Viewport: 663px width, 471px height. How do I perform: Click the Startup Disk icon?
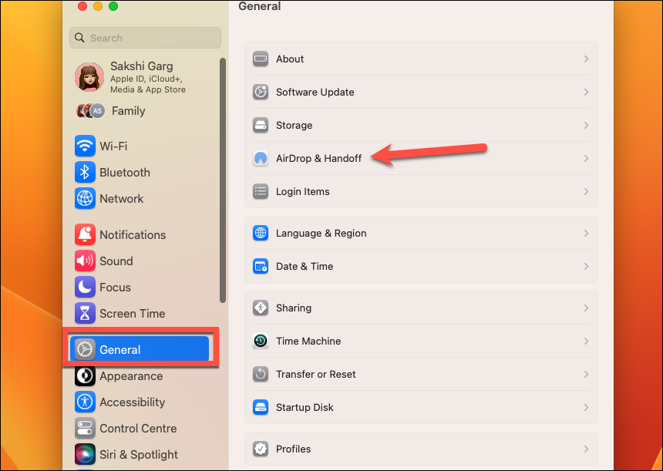261,407
